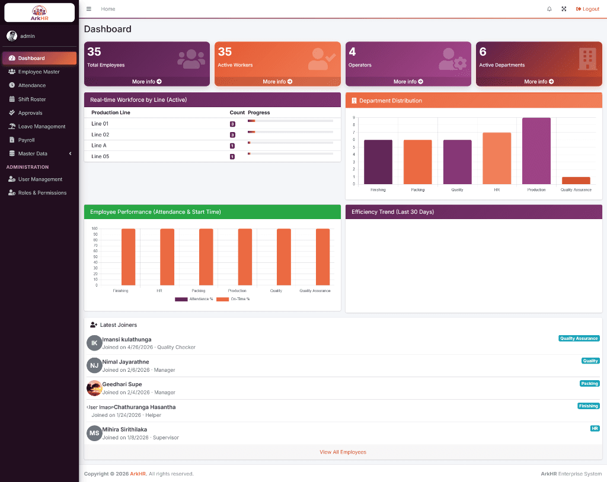Click the Dashboard gauge icon in sidebar

click(12, 58)
